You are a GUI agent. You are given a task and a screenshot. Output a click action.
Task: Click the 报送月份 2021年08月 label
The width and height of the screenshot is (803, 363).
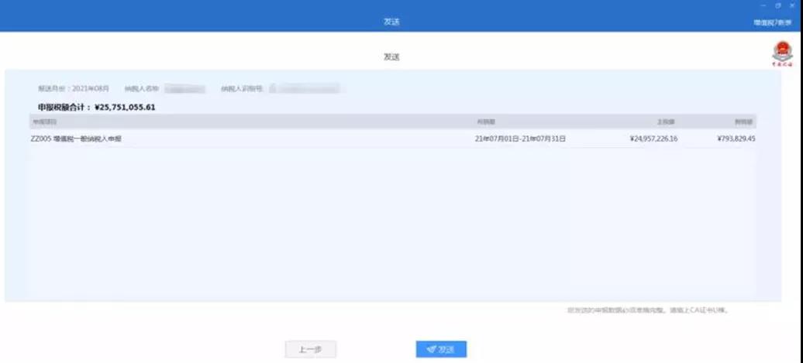[x=74, y=88]
